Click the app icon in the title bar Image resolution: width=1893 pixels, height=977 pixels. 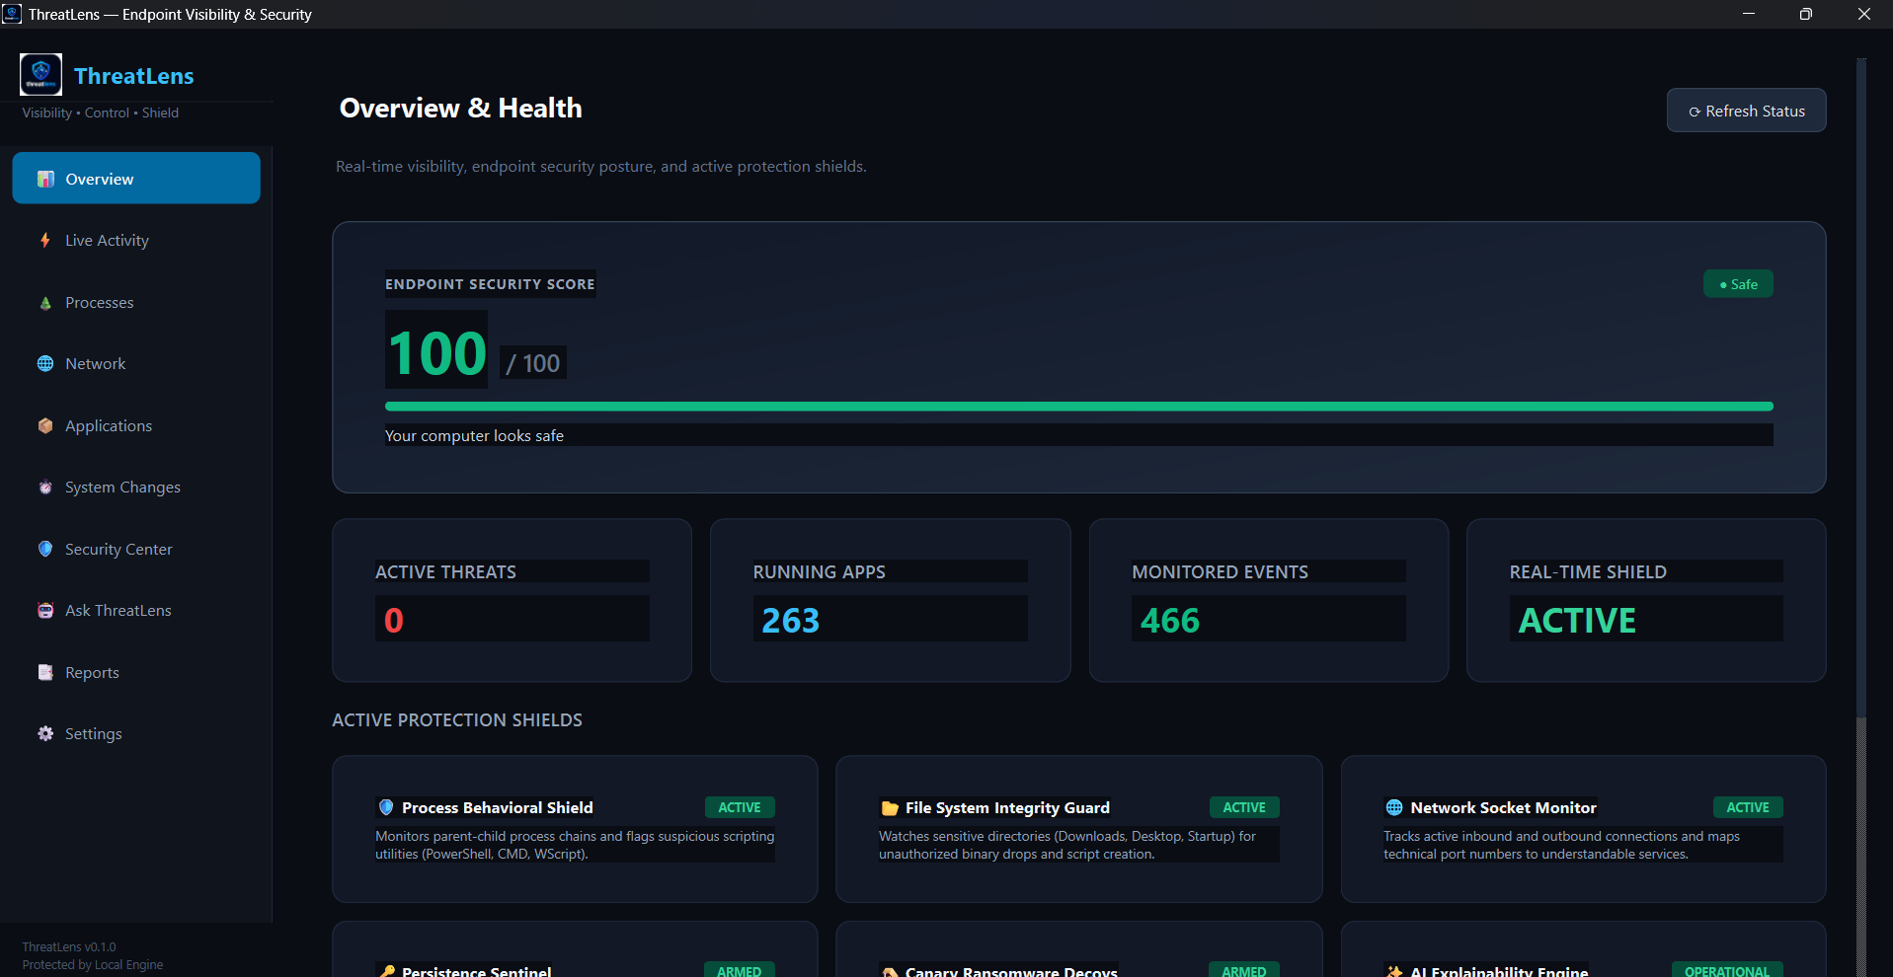click(12, 14)
